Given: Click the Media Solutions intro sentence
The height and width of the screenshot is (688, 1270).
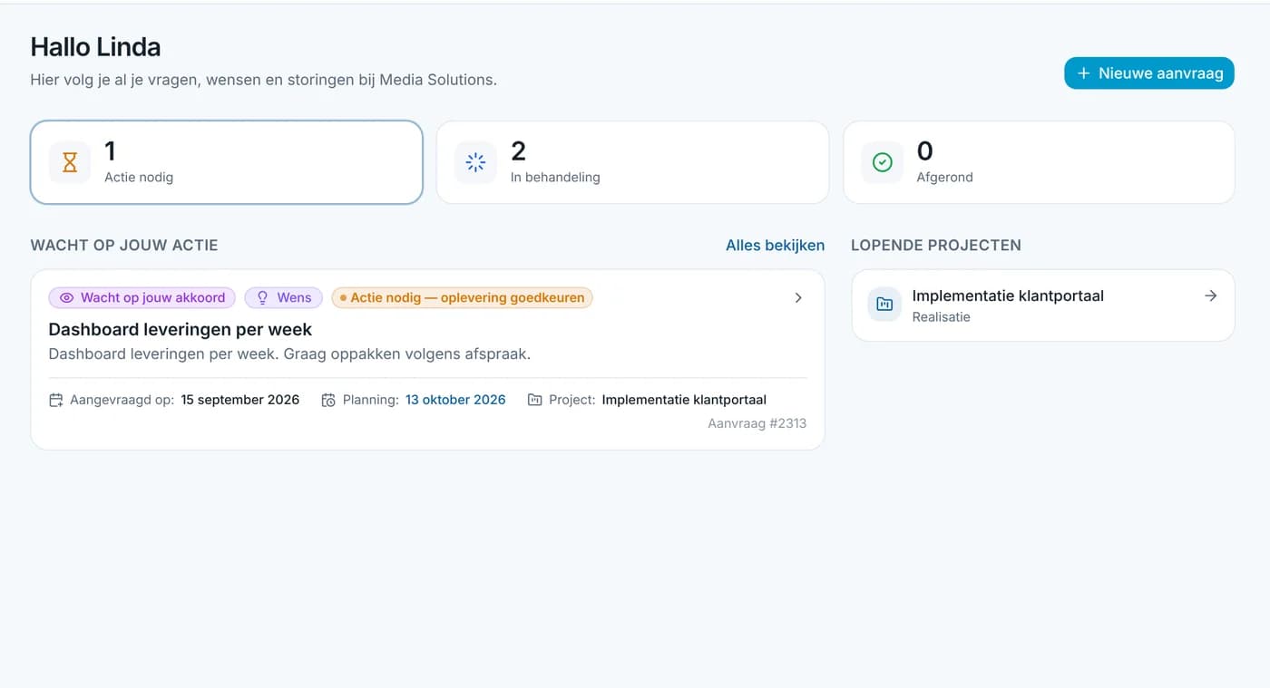Looking at the screenshot, I should coord(264,80).
